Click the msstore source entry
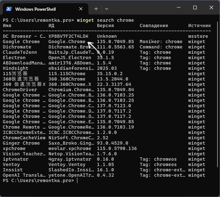Viewport: 220px width, 197px height. click(x=198, y=36)
